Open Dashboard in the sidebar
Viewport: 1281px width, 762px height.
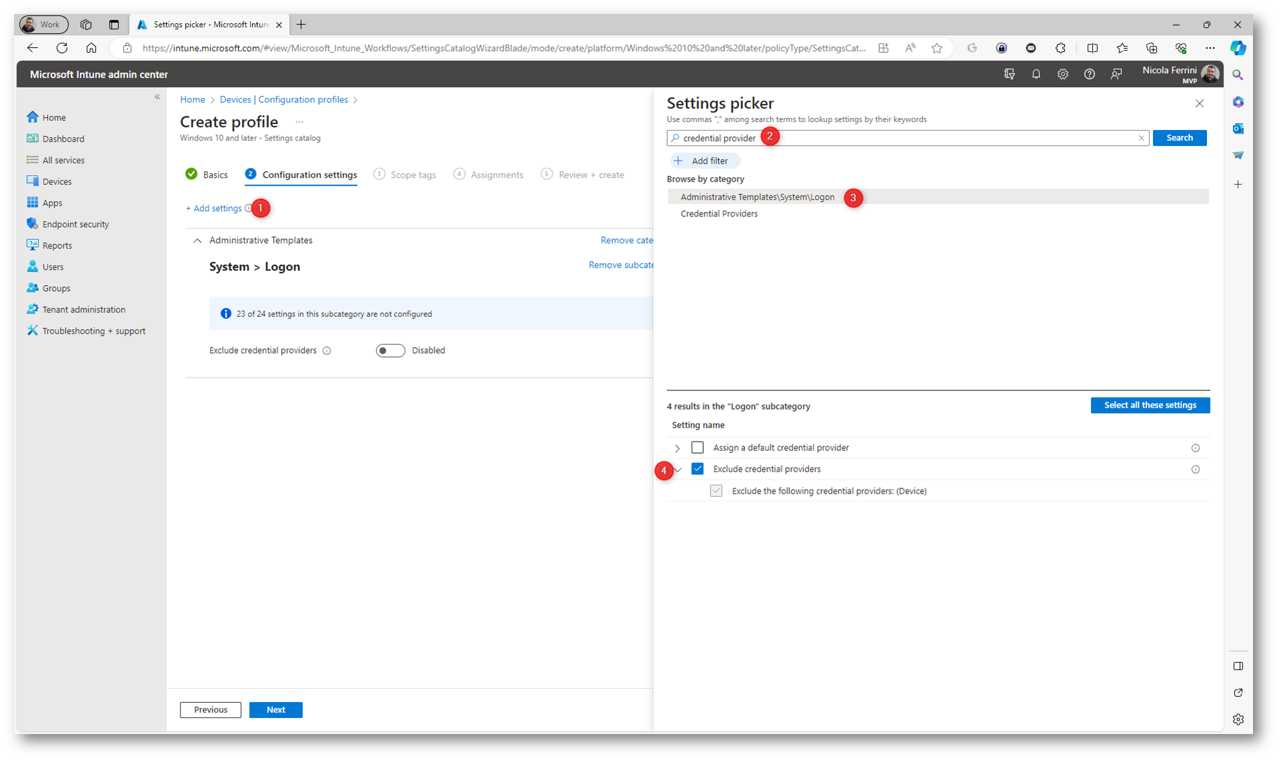[x=63, y=139]
